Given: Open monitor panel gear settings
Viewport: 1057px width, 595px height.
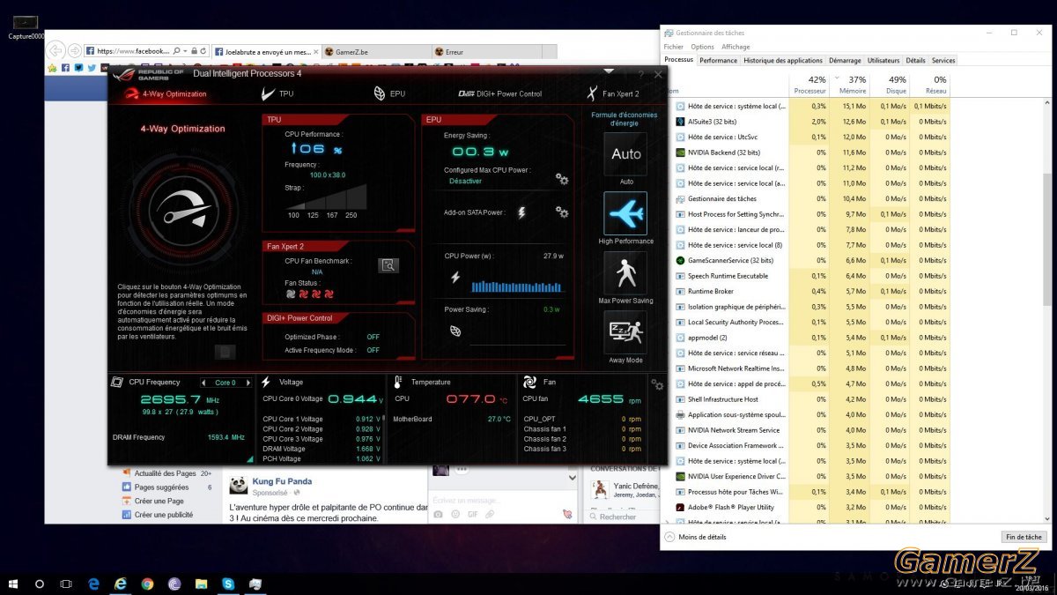Looking at the screenshot, I should tap(657, 385).
